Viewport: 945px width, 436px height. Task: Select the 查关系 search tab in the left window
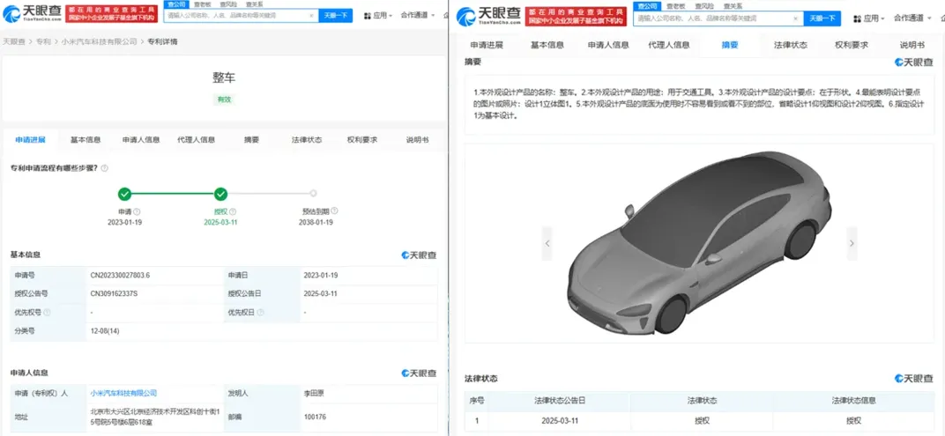click(253, 4)
